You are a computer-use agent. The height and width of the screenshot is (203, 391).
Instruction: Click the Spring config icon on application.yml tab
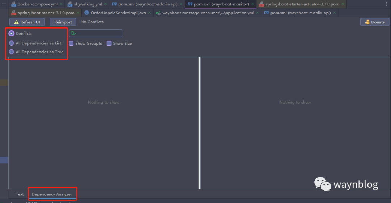coord(158,13)
